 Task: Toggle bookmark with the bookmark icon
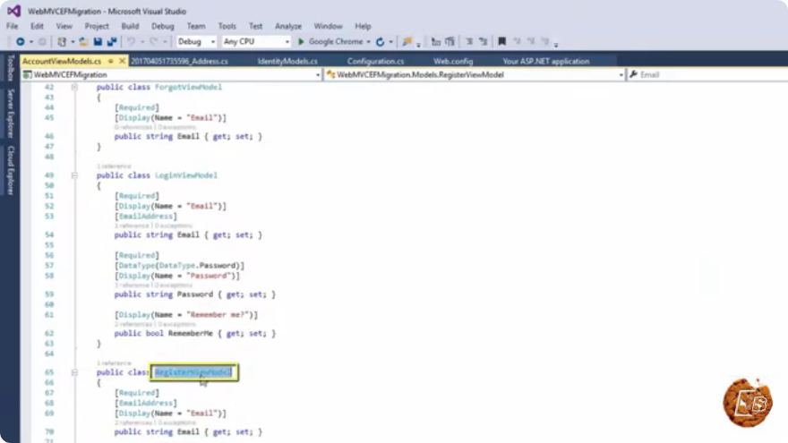click(501, 42)
